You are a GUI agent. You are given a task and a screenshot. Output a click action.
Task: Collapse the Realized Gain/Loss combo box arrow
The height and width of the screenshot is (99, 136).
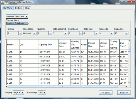click(26, 16)
